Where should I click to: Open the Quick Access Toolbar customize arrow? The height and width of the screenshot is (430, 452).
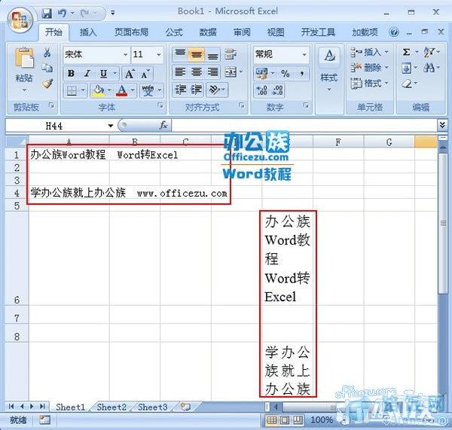coord(113,13)
